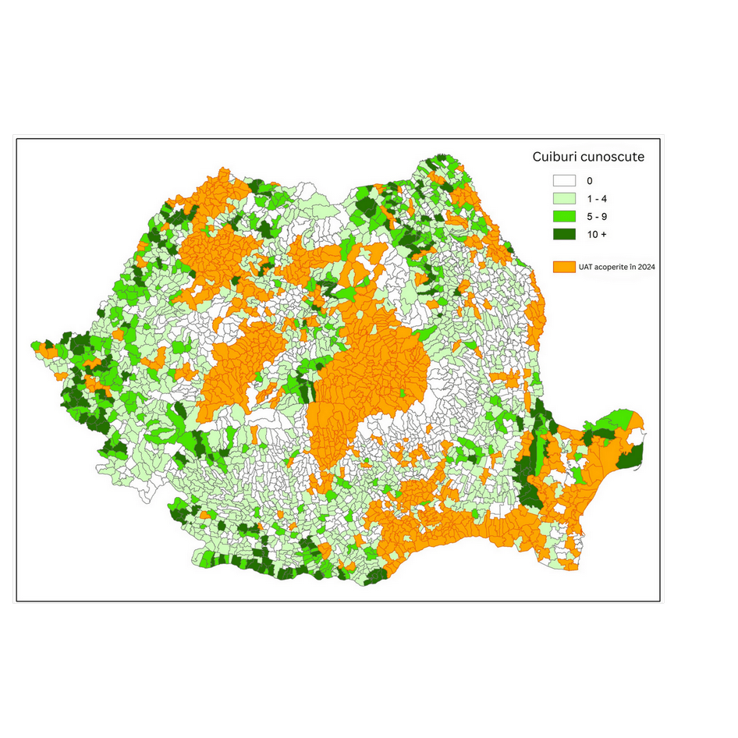Click the '0' legend label

tap(590, 181)
